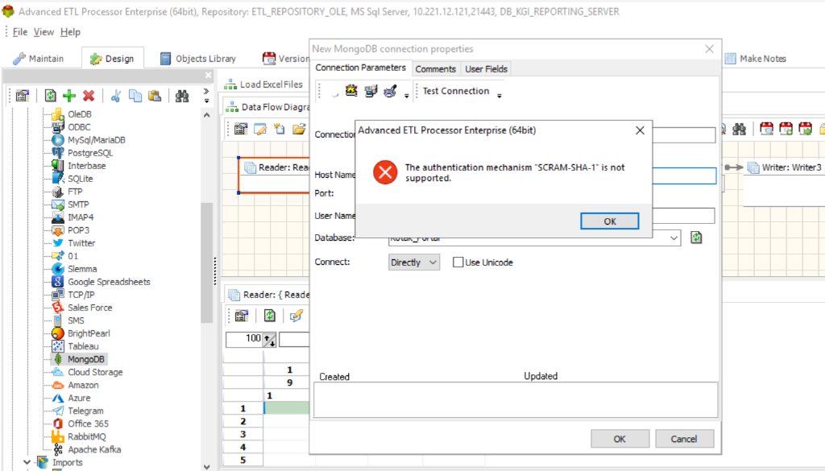The image size is (825, 471).
Task: Open Test Connection toolbar overflow arrow
Action: coord(500,96)
